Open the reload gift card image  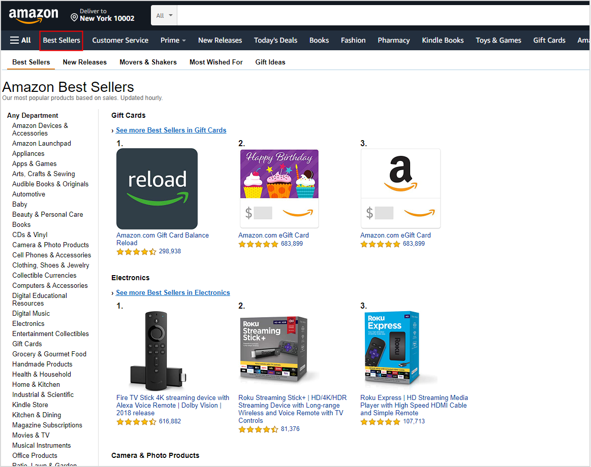pyautogui.click(x=157, y=188)
